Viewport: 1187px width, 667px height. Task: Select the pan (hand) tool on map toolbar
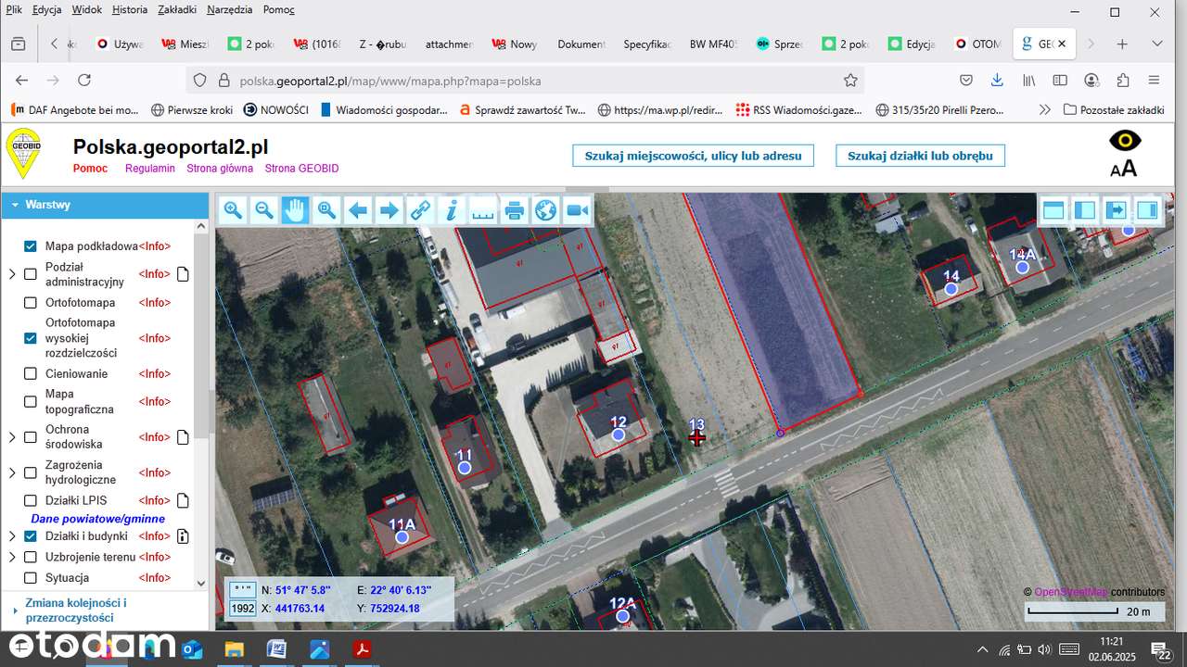coord(295,209)
